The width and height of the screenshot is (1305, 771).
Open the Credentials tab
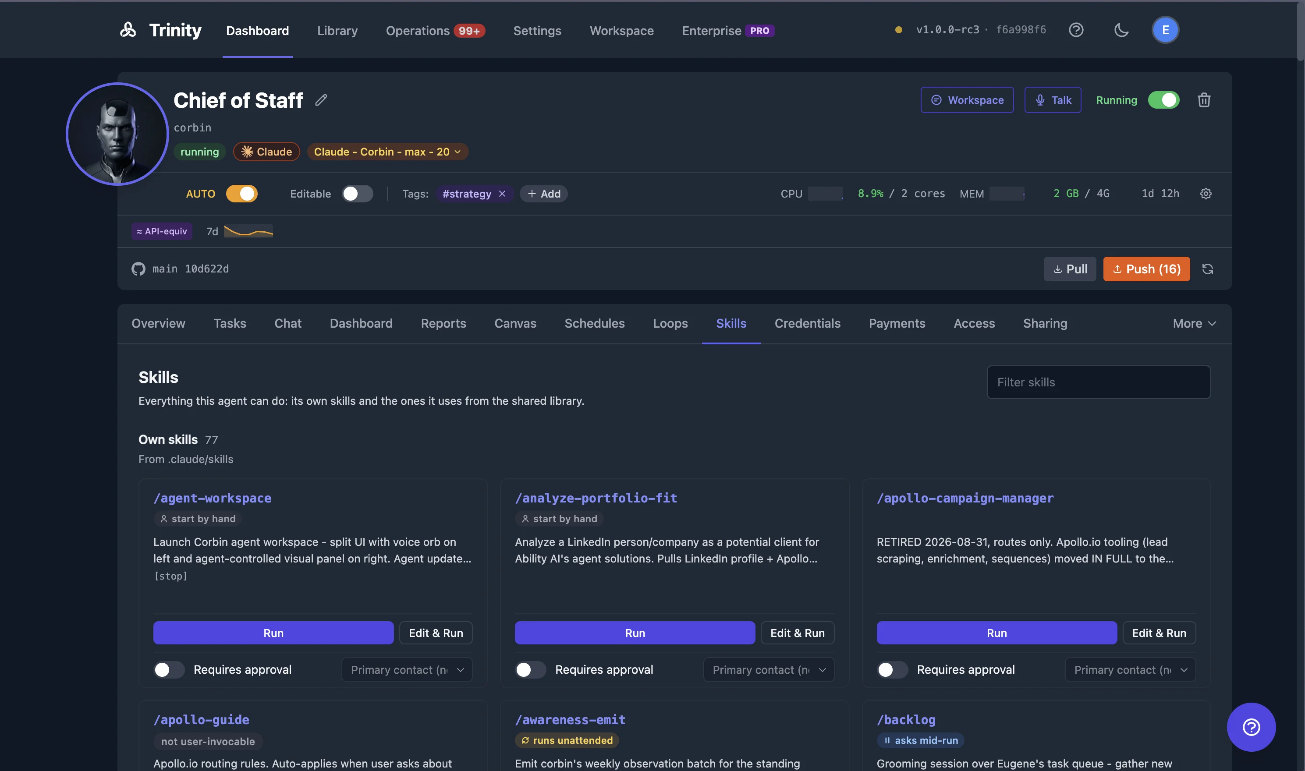tap(807, 323)
